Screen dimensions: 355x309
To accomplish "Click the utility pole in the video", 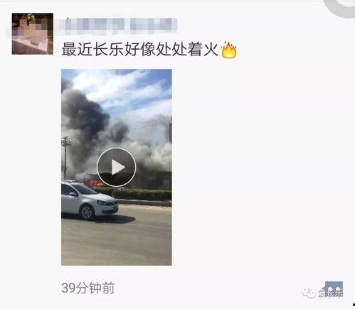I will pos(65,158).
